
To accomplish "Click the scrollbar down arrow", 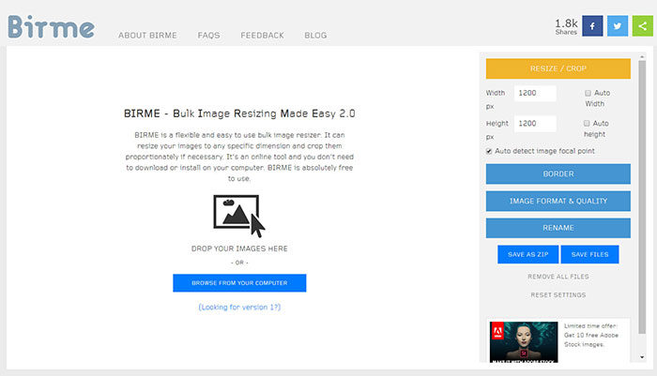I will pyautogui.click(x=642, y=357).
